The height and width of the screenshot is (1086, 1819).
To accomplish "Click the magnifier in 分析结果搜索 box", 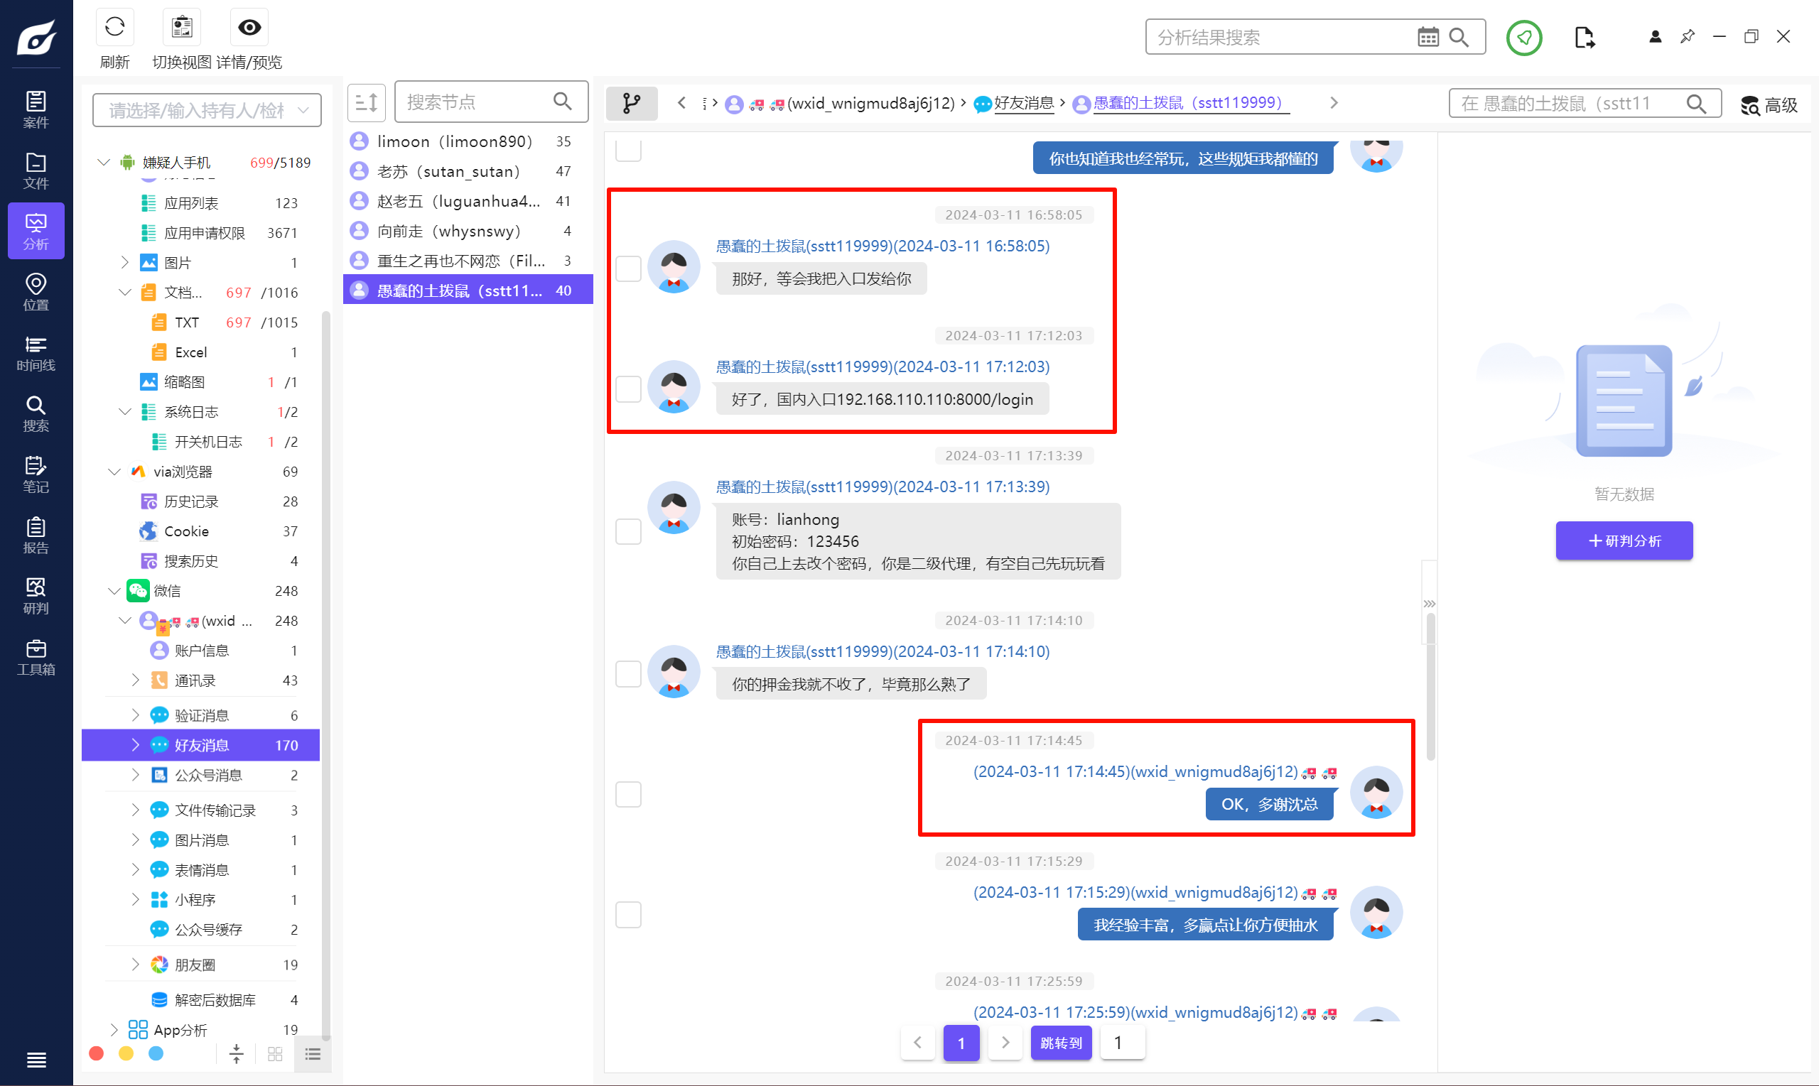I will tap(1459, 38).
